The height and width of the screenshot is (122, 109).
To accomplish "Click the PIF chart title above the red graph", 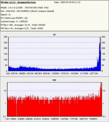I will tap(54, 80).
